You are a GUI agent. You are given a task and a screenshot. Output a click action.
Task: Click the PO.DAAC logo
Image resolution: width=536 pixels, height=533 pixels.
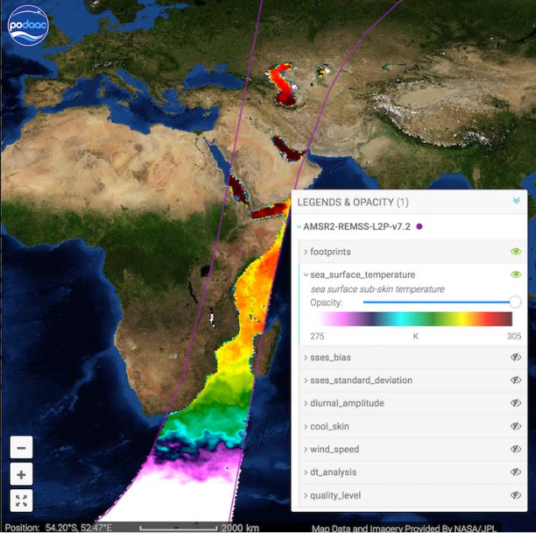(28, 25)
